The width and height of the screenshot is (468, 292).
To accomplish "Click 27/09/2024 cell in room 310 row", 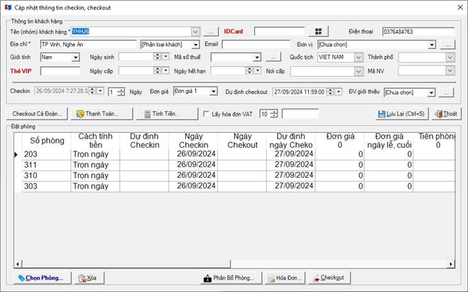I will pyautogui.click(x=291, y=176).
